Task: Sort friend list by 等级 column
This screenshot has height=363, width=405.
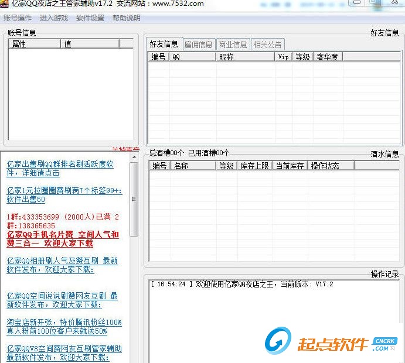Action: click(302, 57)
